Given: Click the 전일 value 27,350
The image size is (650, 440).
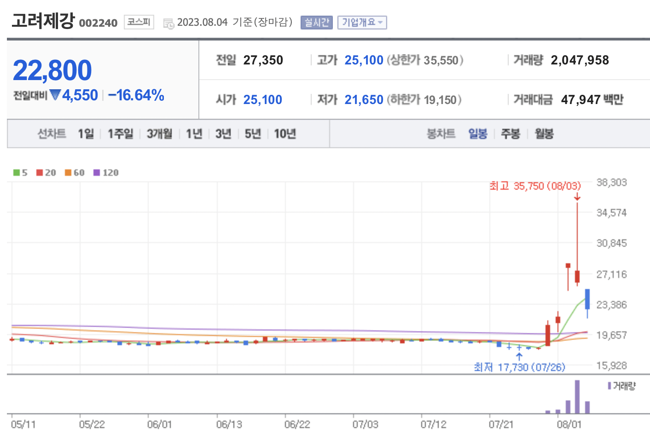Looking at the screenshot, I should point(263,60).
